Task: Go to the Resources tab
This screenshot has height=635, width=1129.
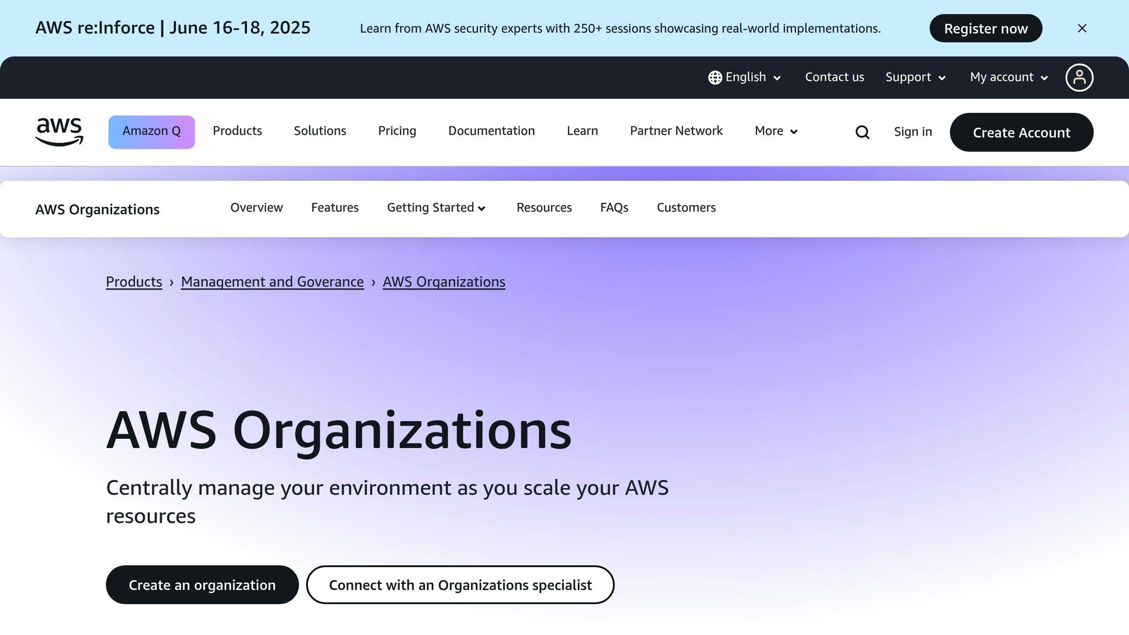Action: point(544,208)
